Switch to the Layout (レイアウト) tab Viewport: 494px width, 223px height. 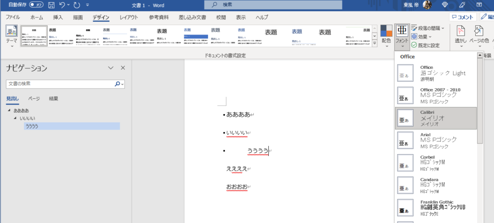(x=129, y=17)
